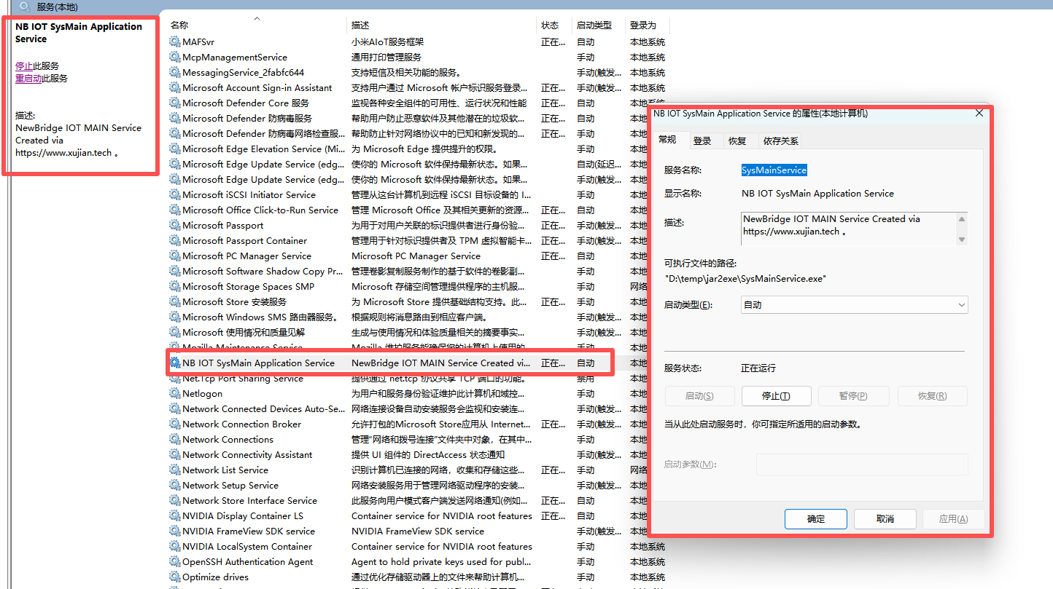Click the MessagingService_2fabfc644 service icon
This screenshot has height=589, width=1053.
click(x=175, y=73)
